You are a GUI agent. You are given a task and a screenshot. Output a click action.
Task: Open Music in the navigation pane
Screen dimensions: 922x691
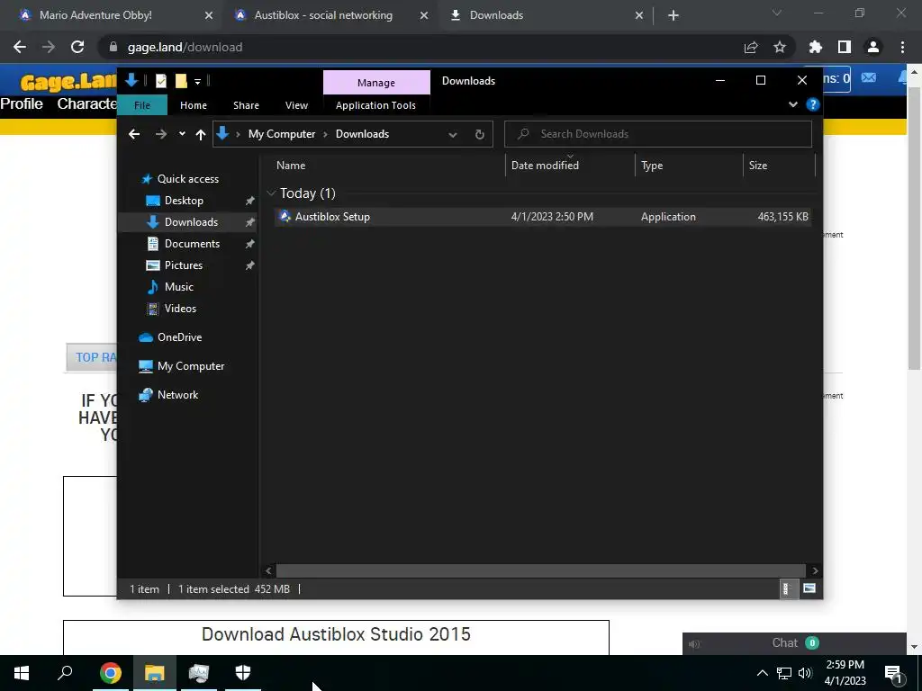coord(179,287)
